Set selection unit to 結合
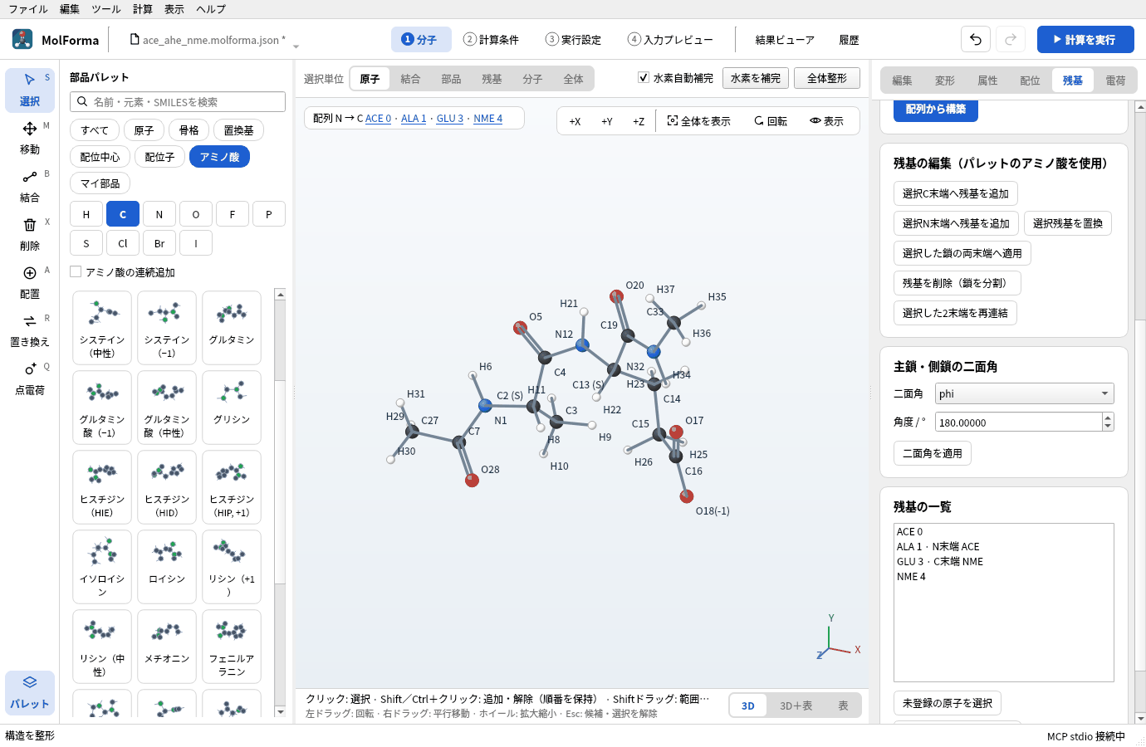Image resolution: width=1146 pixels, height=747 pixels. click(410, 79)
